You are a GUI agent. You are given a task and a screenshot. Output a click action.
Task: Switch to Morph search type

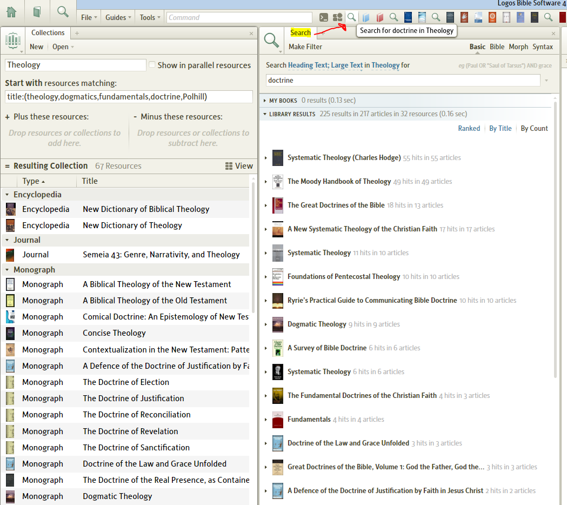point(518,46)
